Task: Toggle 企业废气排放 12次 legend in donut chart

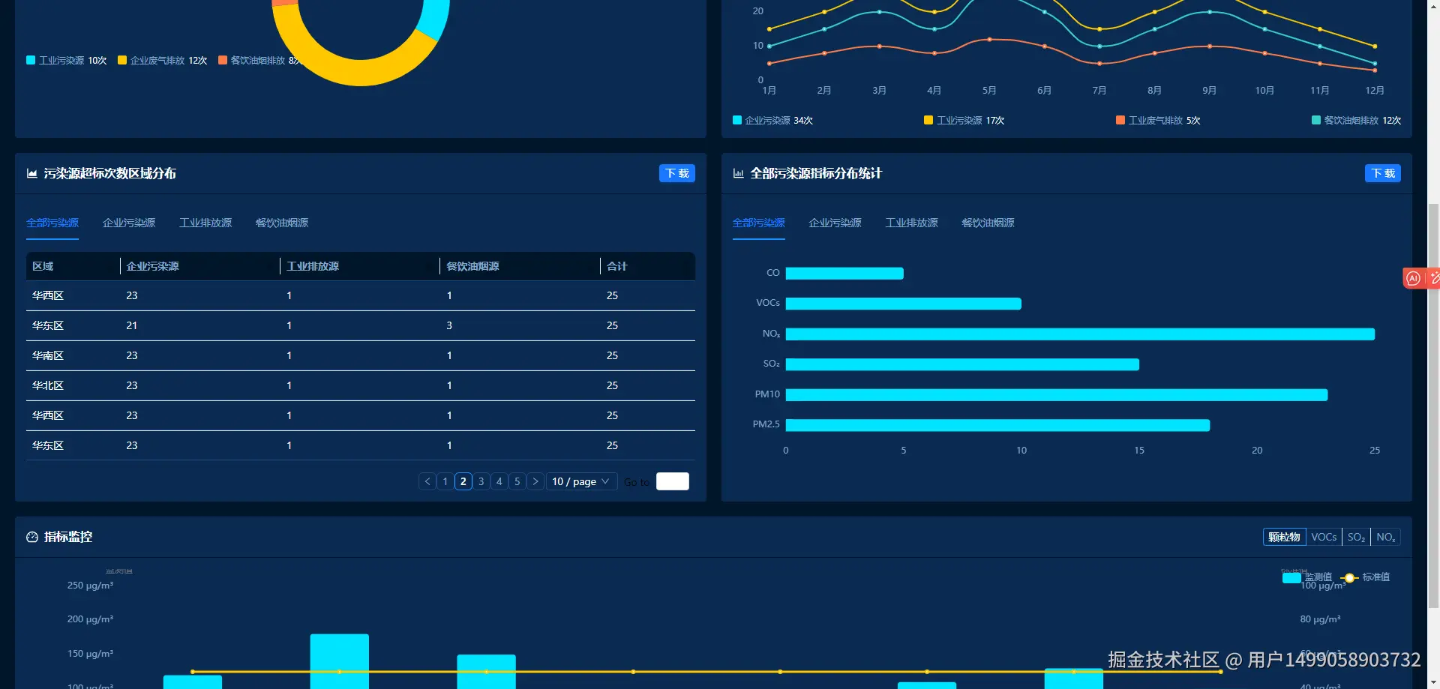Action: pyautogui.click(x=163, y=60)
